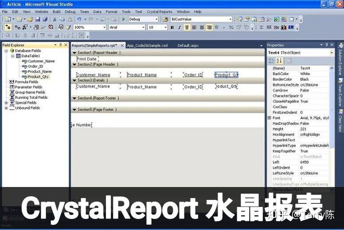This screenshot has height=230, width=344.
Task: Select the Customer_Name field in tree
Action: (x=41, y=61)
